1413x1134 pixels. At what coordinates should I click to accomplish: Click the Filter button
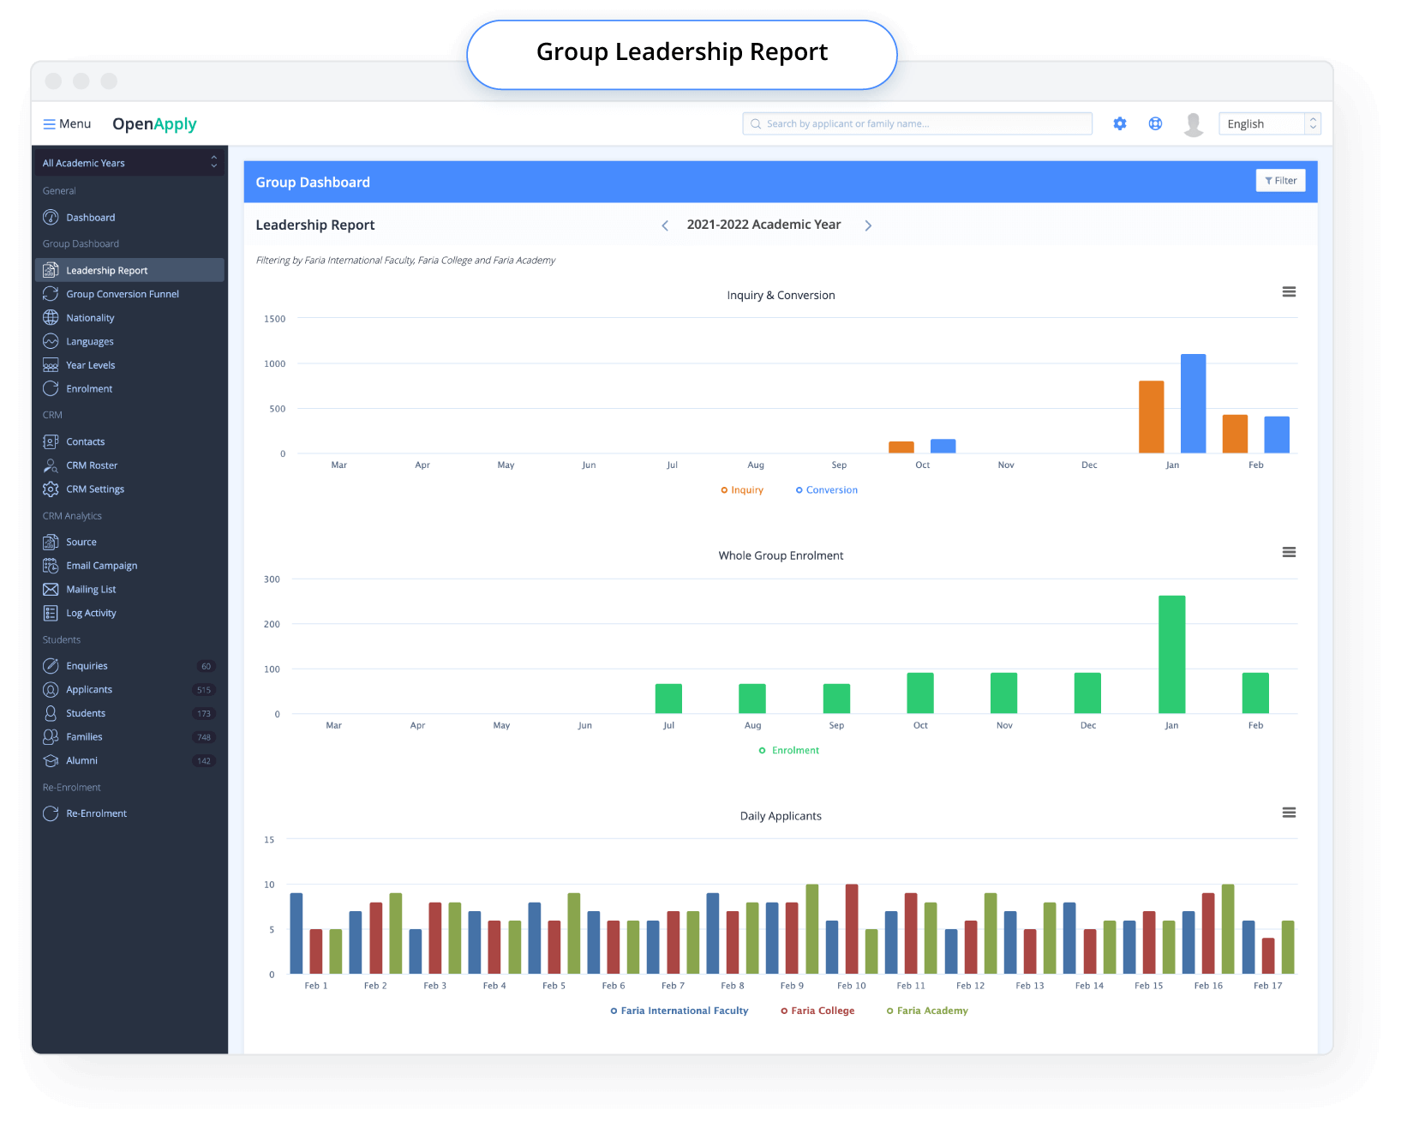tap(1280, 181)
